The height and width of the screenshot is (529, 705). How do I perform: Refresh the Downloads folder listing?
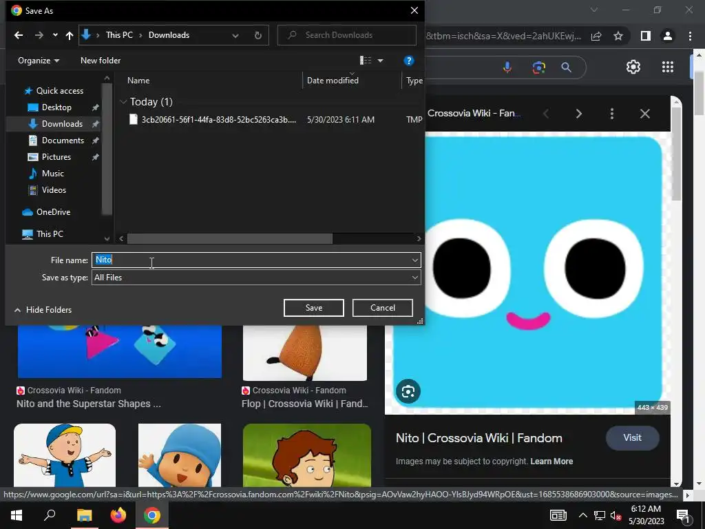pyautogui.click(x=258, y=35)
